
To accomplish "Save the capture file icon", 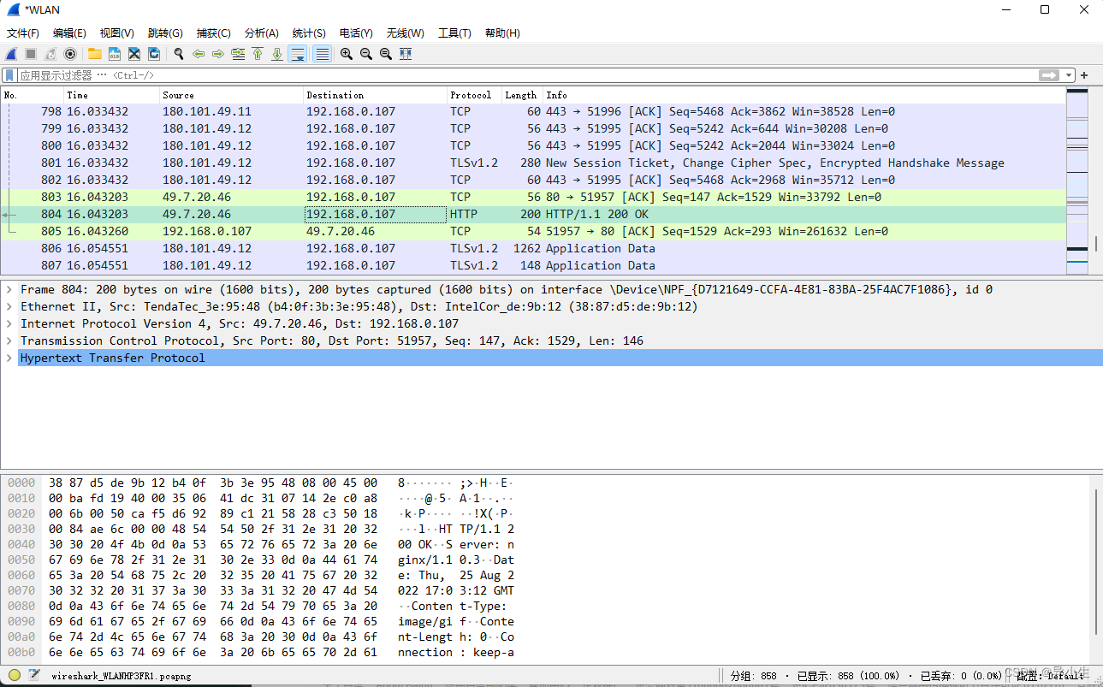I will click(x=115, y=54).
